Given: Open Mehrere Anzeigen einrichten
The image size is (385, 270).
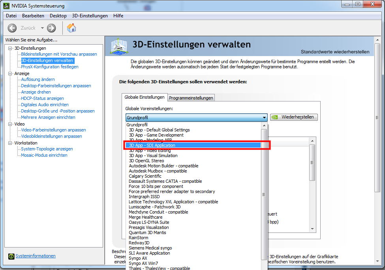Looking at the screenshot, I should [x=48, y=117].
